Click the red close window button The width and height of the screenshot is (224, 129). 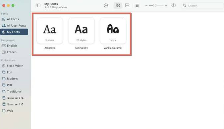click(x=4, y=6)
